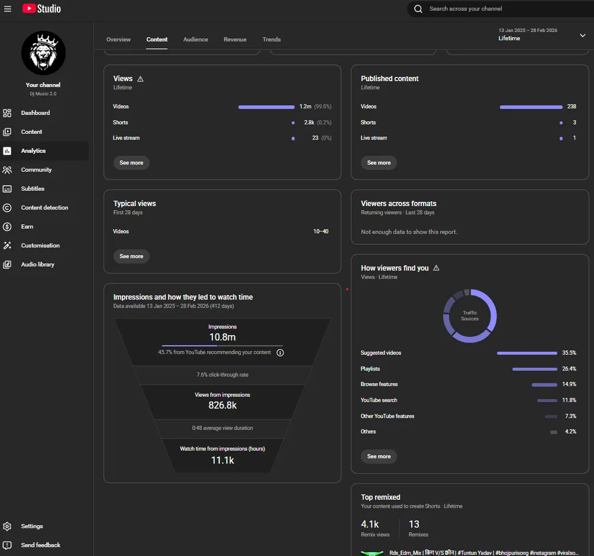Open the Earn dollar icon

coord(7,227)
